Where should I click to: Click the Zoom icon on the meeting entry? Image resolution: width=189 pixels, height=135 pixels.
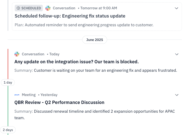(x=17, y=95)
